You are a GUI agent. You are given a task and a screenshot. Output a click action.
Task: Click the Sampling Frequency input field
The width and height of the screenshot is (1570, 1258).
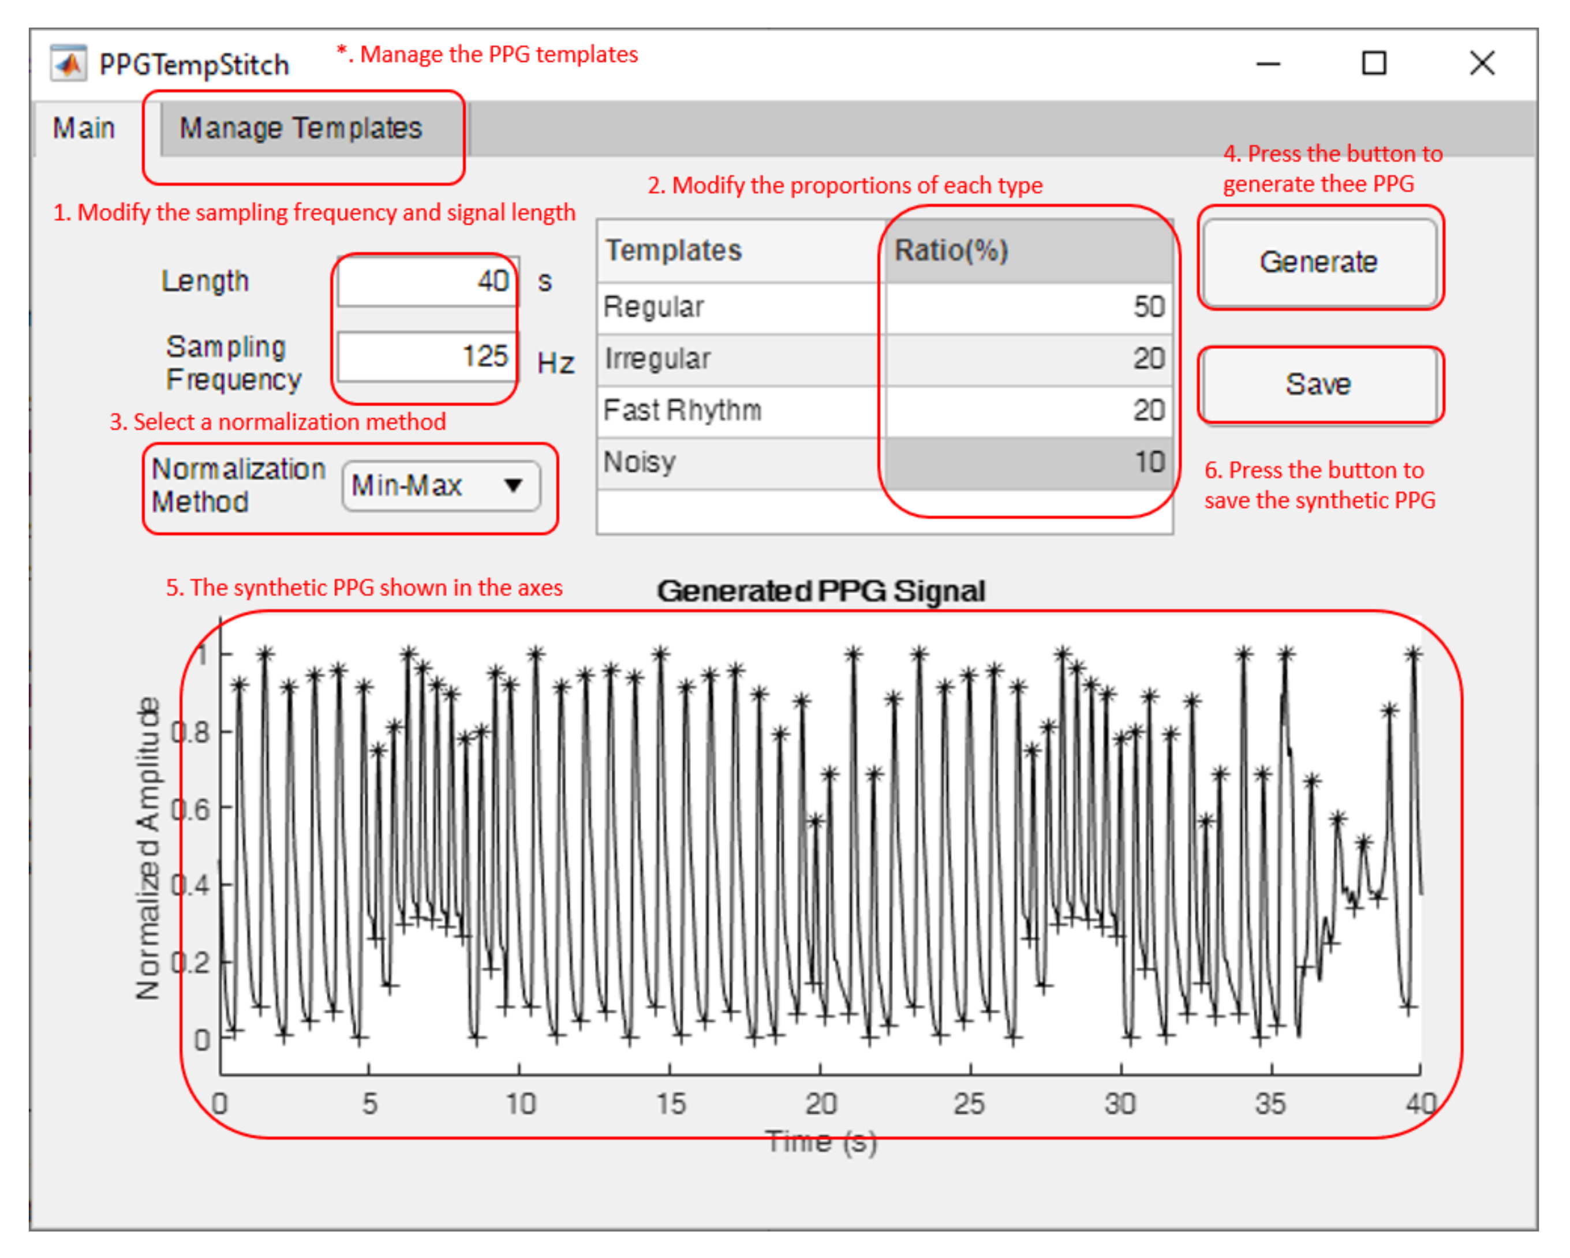(x=428, y=357)
